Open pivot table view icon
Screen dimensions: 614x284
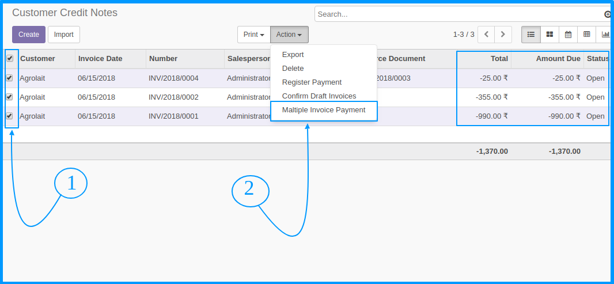586,35
